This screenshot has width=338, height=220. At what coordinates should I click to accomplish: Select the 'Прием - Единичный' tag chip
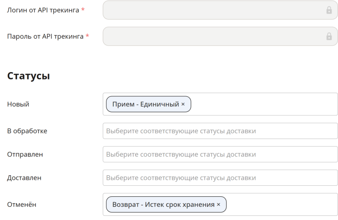click(148, 104)
